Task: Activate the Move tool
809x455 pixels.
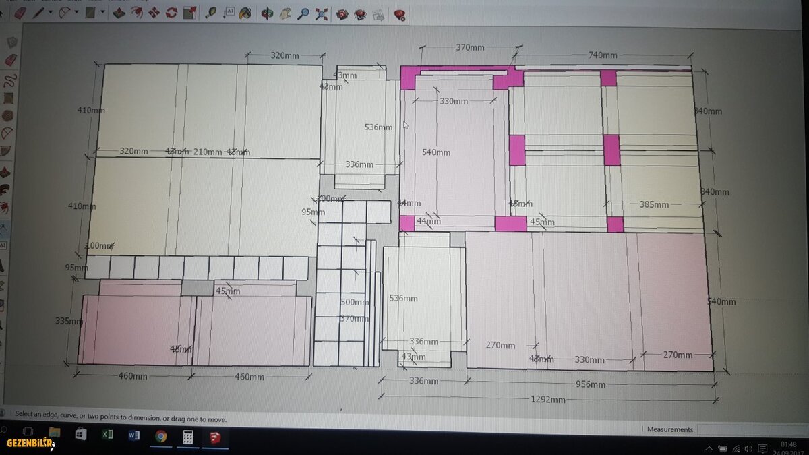Action: [x=154, y=12]
